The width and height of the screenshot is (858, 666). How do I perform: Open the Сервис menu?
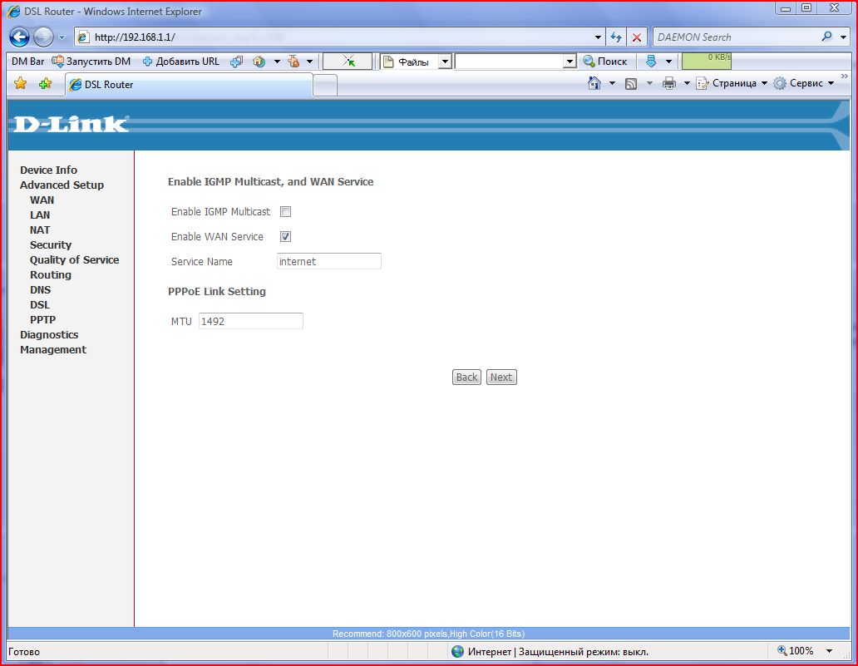[x=804, y=83]
